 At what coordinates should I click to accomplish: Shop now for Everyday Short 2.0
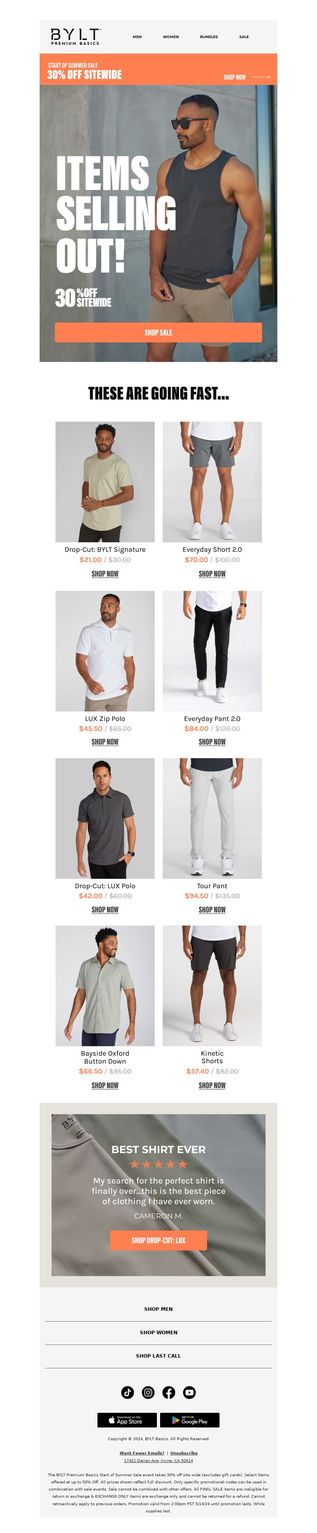[x=212, y=574]
